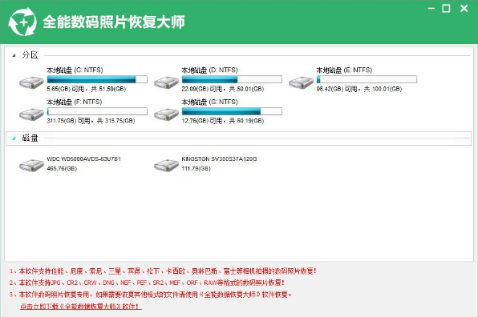The height and width of the screenshot is (317, 478).
Task: Select the local disk D: drive icon
Action: [166, 82]
